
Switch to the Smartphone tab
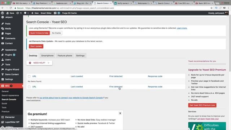click(x=47, y=56)
